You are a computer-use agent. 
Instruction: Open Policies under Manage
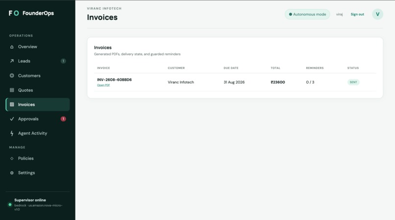click(38, 159)
